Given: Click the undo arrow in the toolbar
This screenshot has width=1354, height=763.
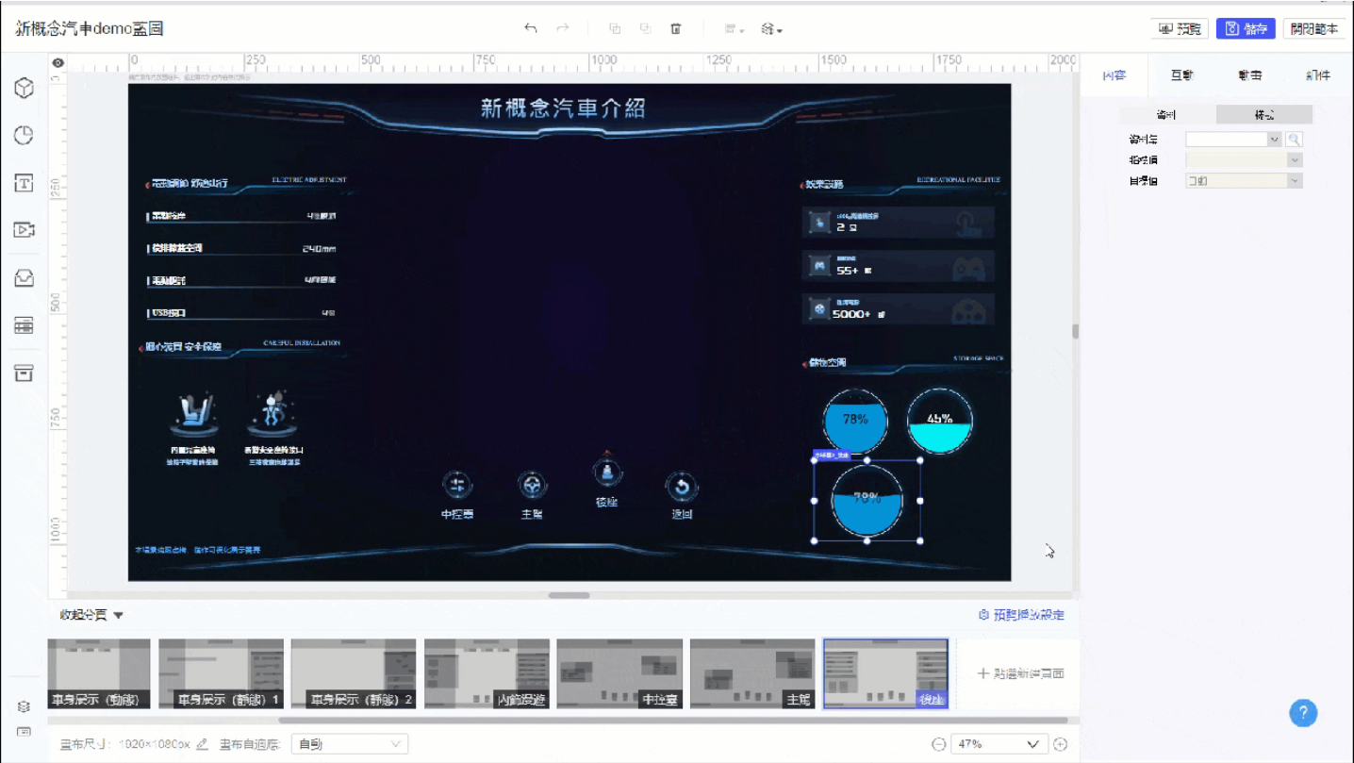Looking at the screenshot, I should click(x=531, y=28).
